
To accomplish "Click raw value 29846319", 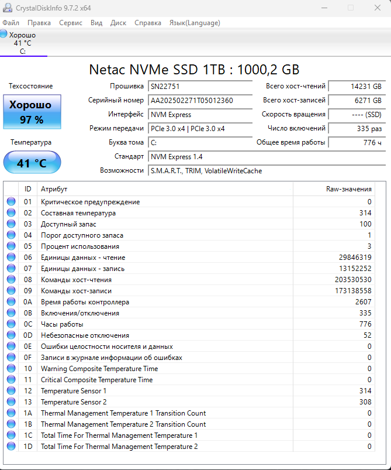I will [355, 257].
